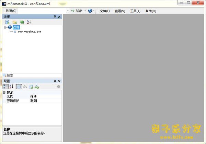This screenshot has height=144, width=206.
Task: Click the green view icon in connections toolbar
Action: [22, 22]
